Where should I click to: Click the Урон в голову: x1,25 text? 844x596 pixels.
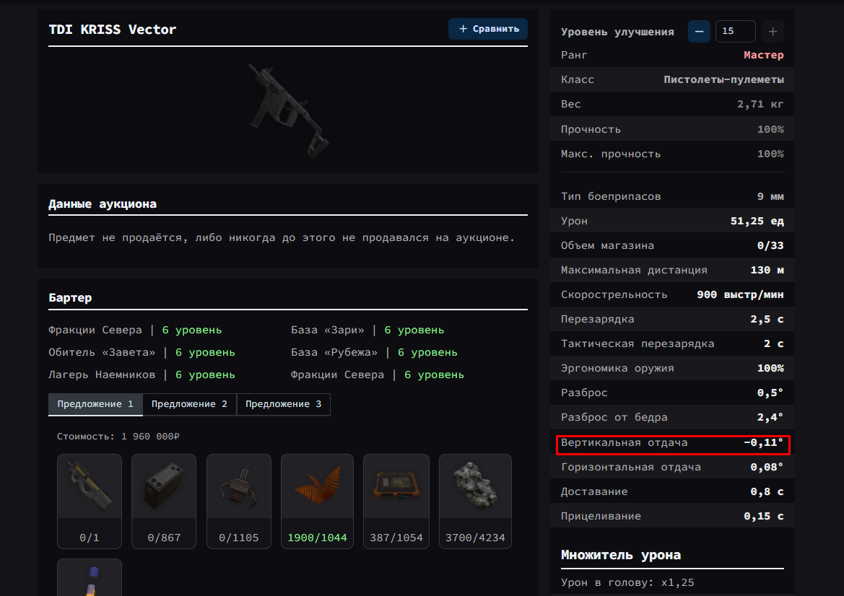click(627, 582)
